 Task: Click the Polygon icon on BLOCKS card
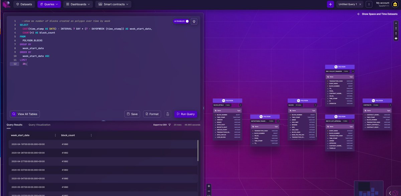point(299,100)
